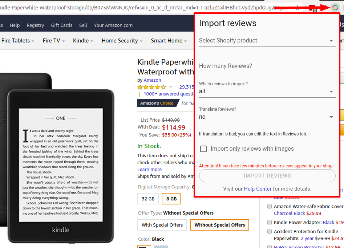Open the 2 year protection link
Screen dimensions: 344x248
coord(307,238)
